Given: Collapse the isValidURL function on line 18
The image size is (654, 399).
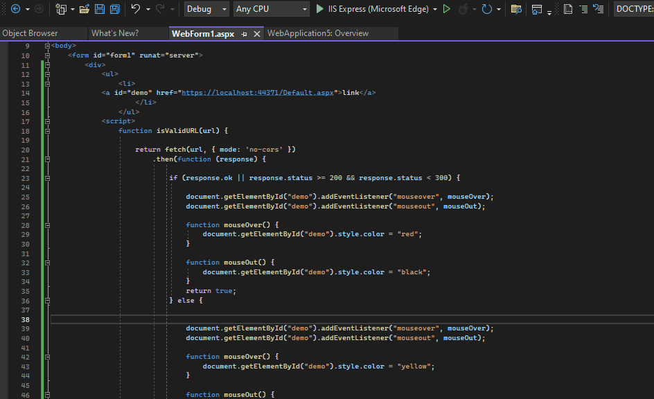Looking at the screenshot, I should 47,131.
